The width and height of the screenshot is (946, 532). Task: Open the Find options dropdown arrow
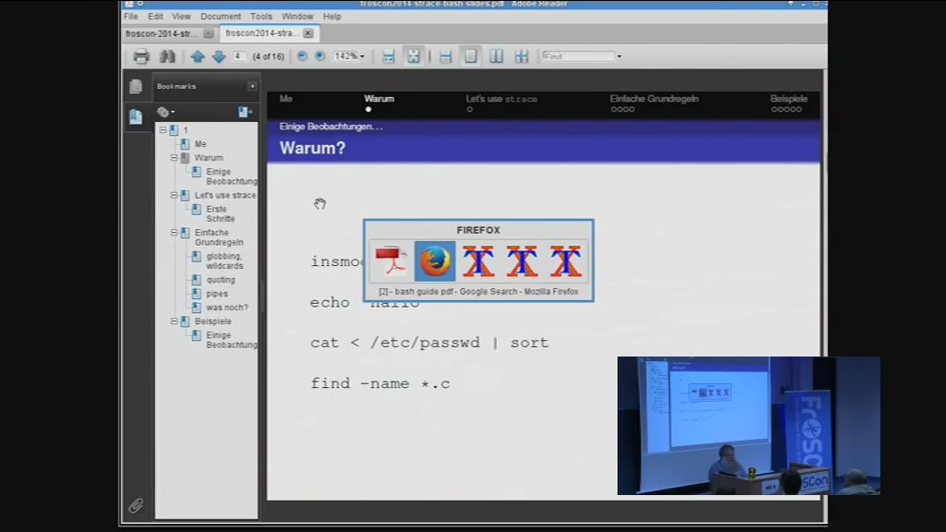pos(619,56)
